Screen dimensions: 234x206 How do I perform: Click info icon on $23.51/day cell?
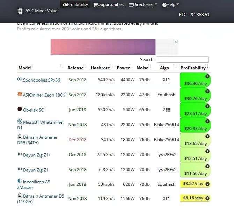coord(207,106)
